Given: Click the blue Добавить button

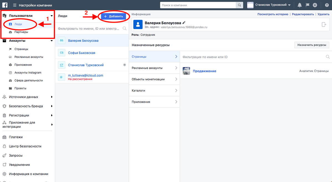Looking at the screenshot, I should coord(113,16).
